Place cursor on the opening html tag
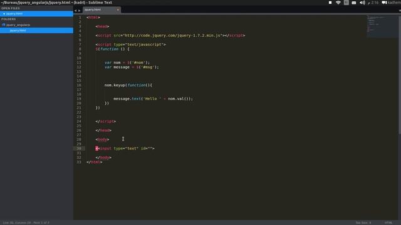 point(93,17)
